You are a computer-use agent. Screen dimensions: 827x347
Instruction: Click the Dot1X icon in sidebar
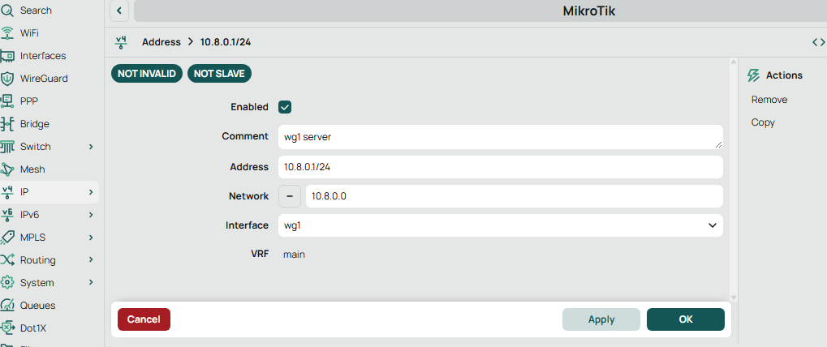[6, 328]
